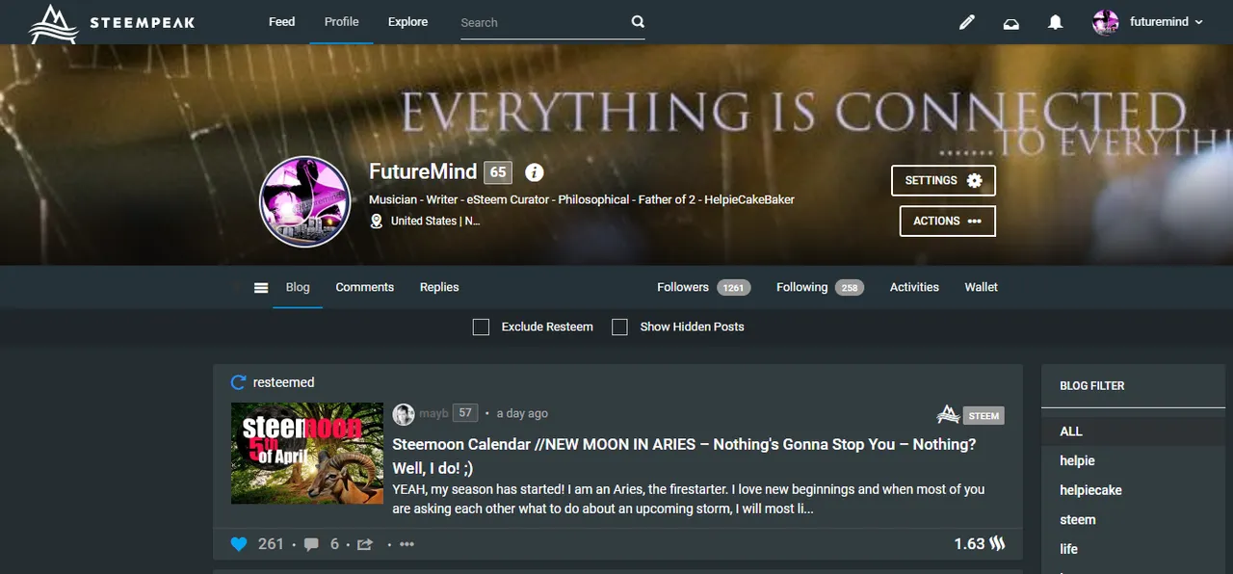The image size is (1233, 574).
Task: Open the pencil compose post icon
Action: point(967,22)
